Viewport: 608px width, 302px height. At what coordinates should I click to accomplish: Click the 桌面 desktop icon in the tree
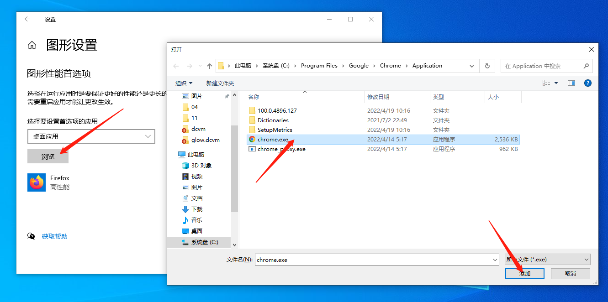click(x=185, y=231)
